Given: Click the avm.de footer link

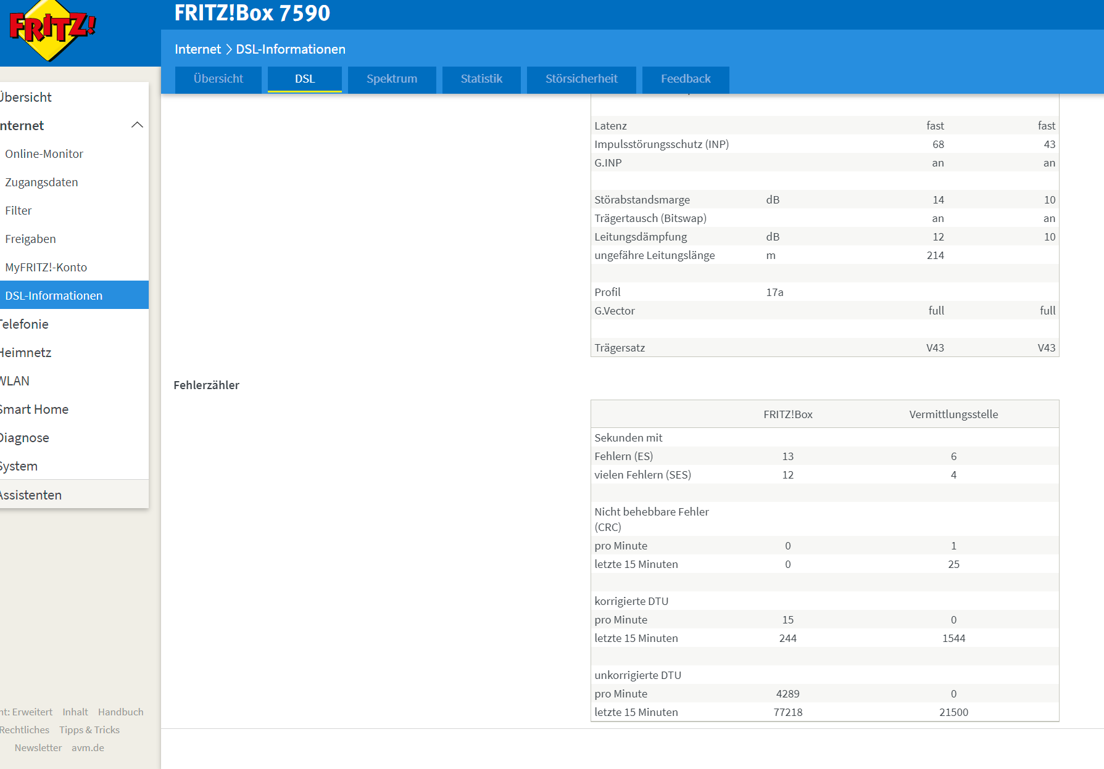Looking at the screenshot, I should click(x=88, y=747).
